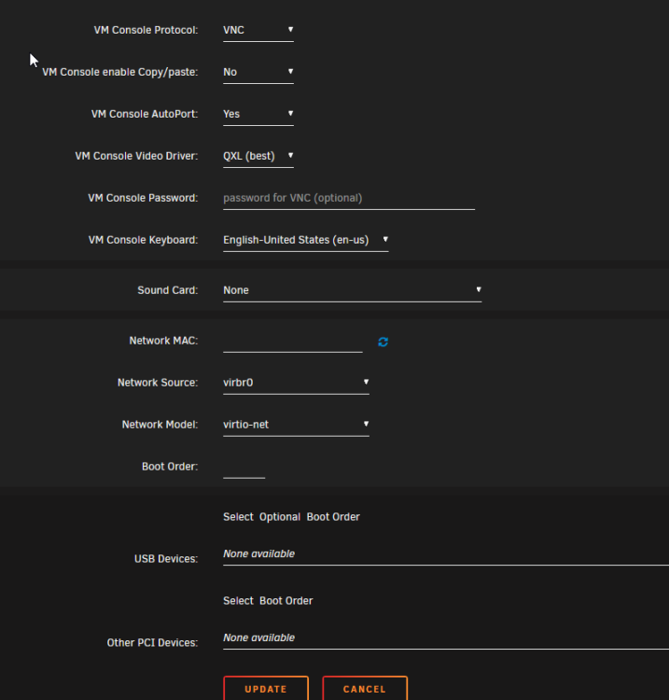Click 'Select Boot Order' above Other PCI Devices
Image resolution: width=669 pixels, height=700 pixels.
tap(268, 601)
